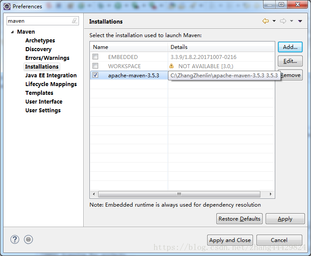The image size is (311, 256).
Task: Click the clear filter eraser icon
Action: [75, 21]
